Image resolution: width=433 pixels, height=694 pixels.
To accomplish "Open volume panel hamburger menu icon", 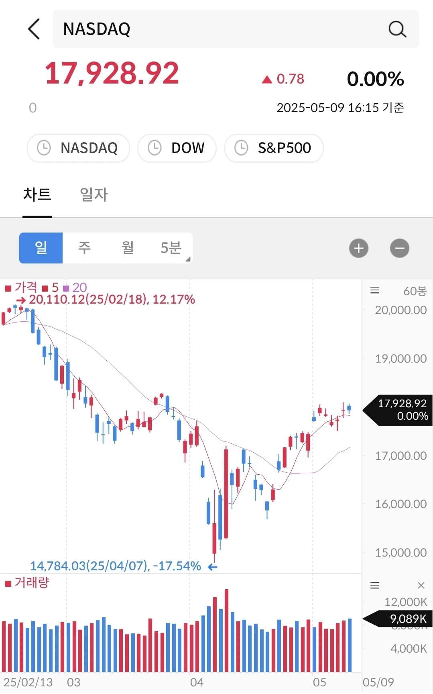I will (374, 585).
